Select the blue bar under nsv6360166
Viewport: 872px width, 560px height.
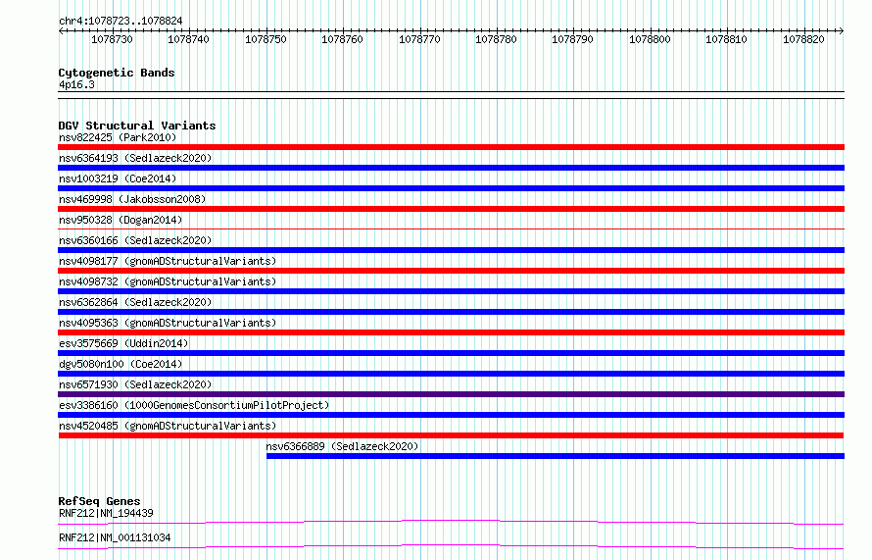(x=451, y=250)
